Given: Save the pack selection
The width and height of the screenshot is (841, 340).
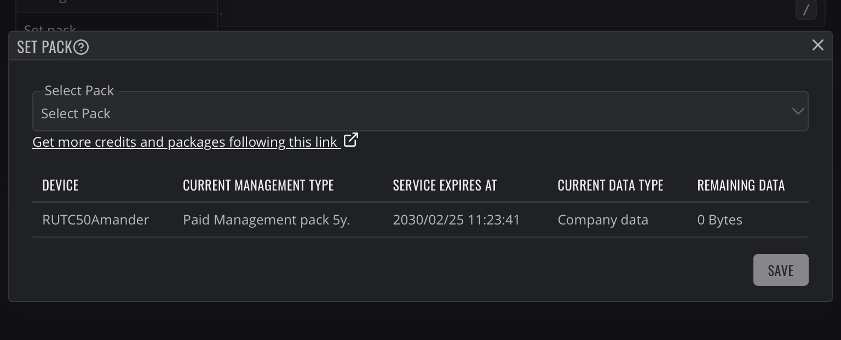Looking at the screenshot, I should [x=781, y=270].
